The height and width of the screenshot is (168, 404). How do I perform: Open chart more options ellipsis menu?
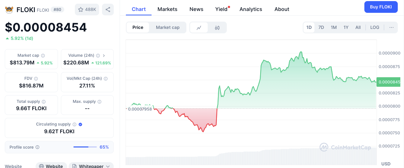[x=391, y=27]
